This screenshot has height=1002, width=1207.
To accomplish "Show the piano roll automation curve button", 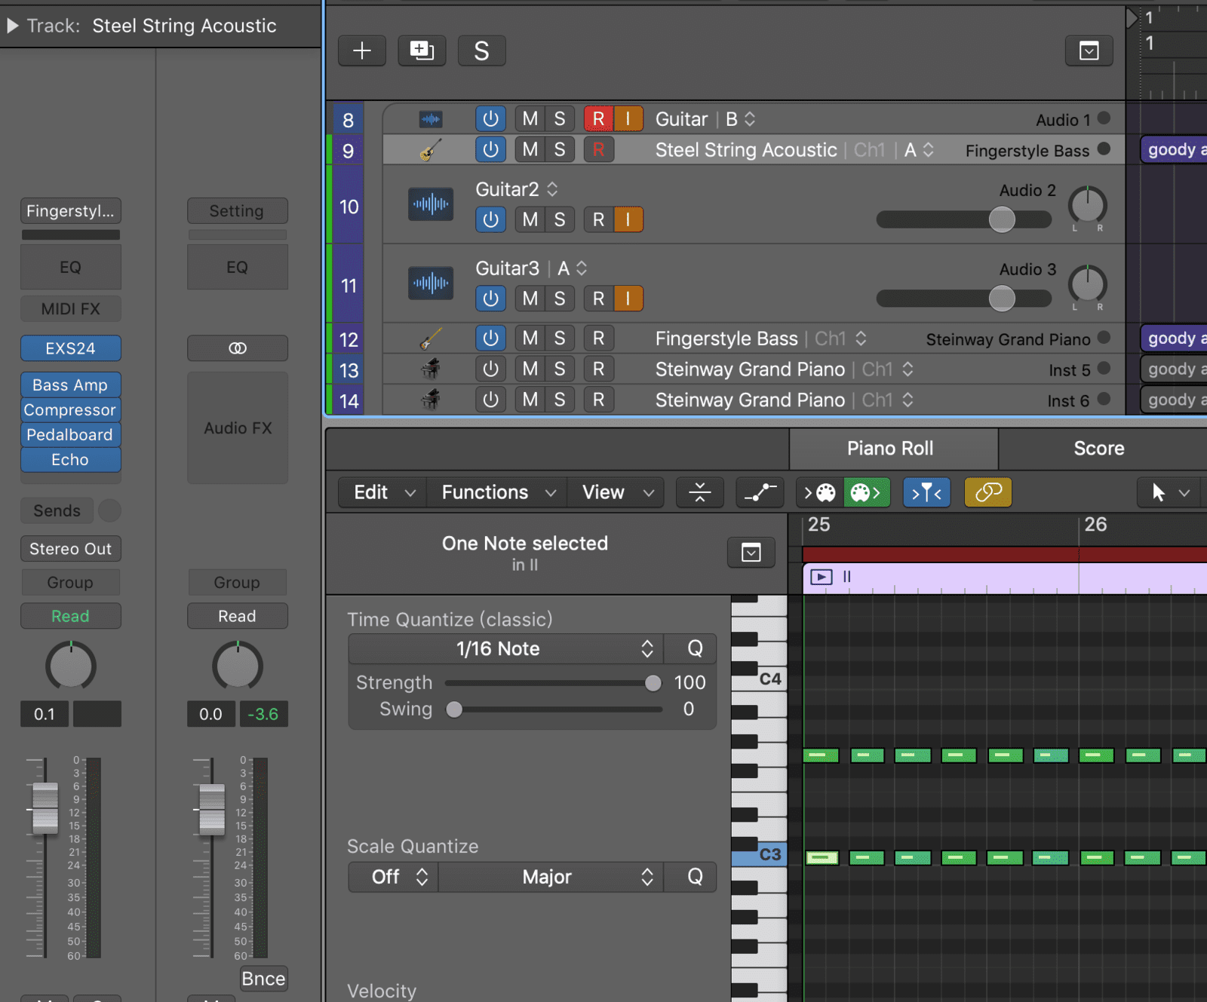I will tap(760, 492).
